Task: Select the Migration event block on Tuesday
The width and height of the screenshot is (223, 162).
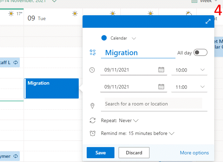Action: tap(51, 88)
